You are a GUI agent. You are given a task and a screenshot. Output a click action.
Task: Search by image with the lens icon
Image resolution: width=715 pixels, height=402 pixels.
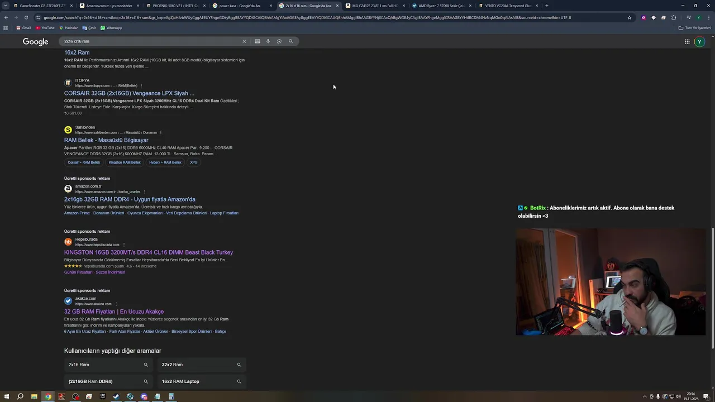[279, 41]
